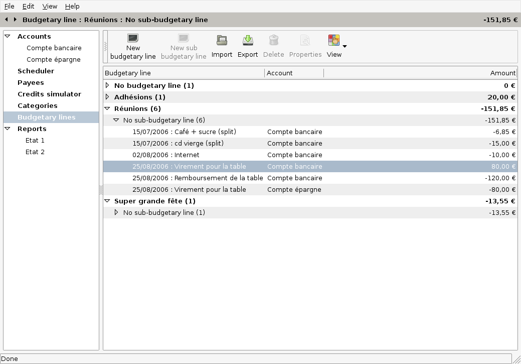
Task: Click the View toolbar icon
Action: [333, 40]
